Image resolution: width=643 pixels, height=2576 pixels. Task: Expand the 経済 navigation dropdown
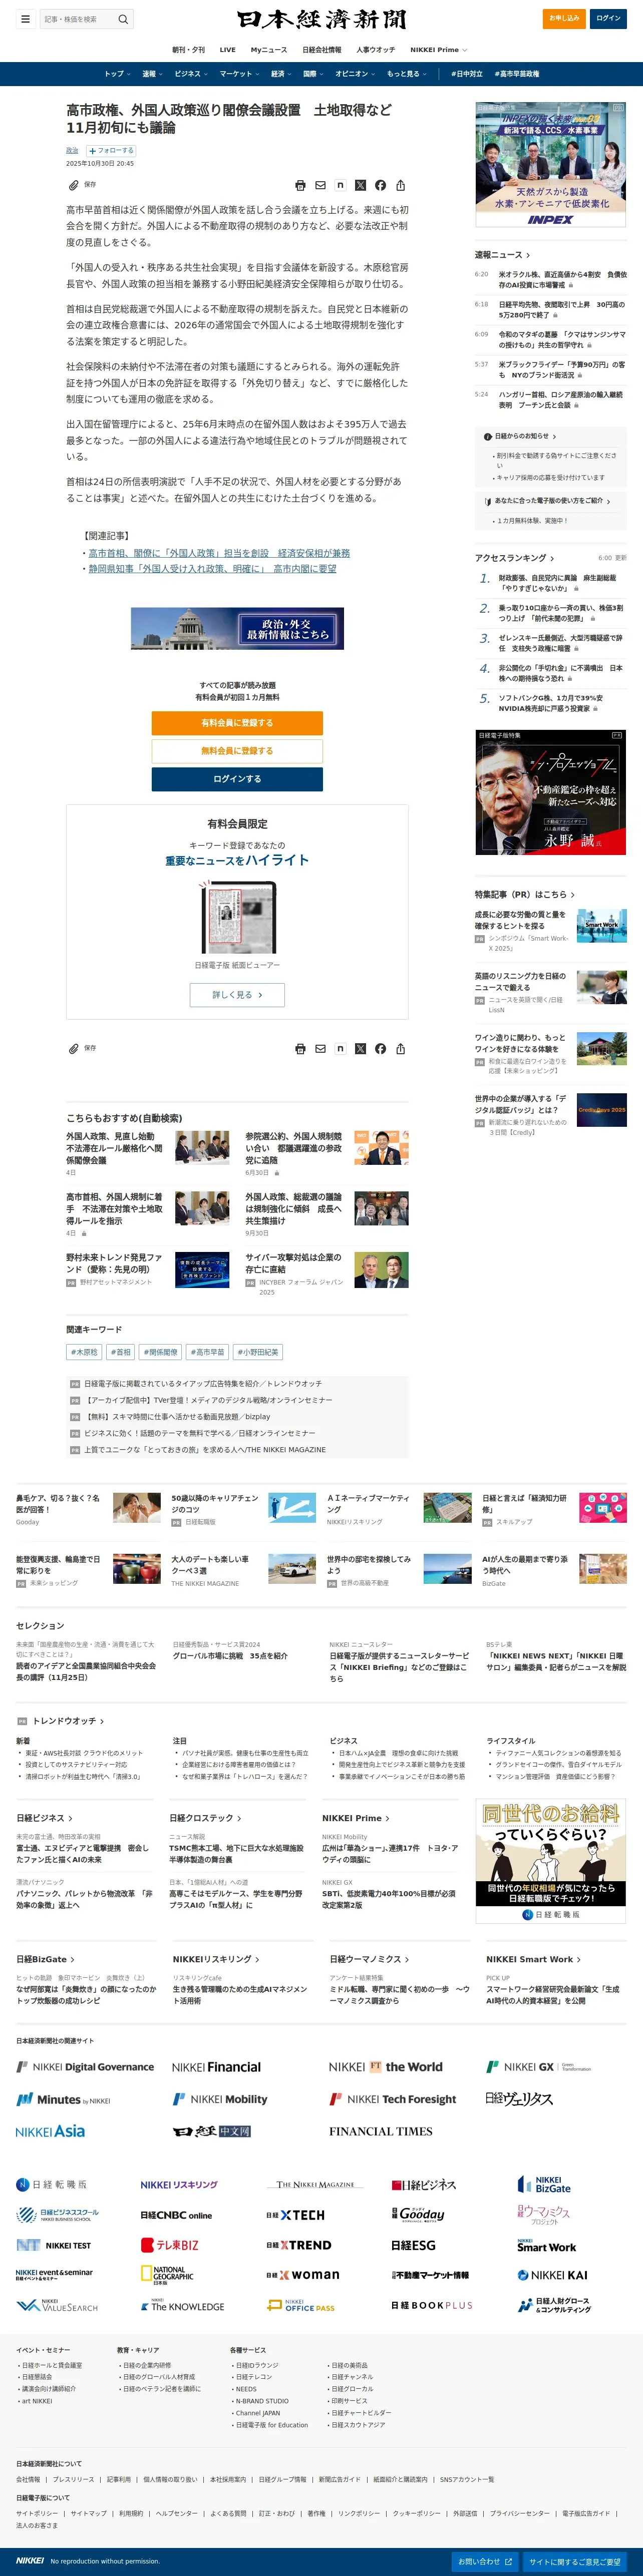coord(280,74)
